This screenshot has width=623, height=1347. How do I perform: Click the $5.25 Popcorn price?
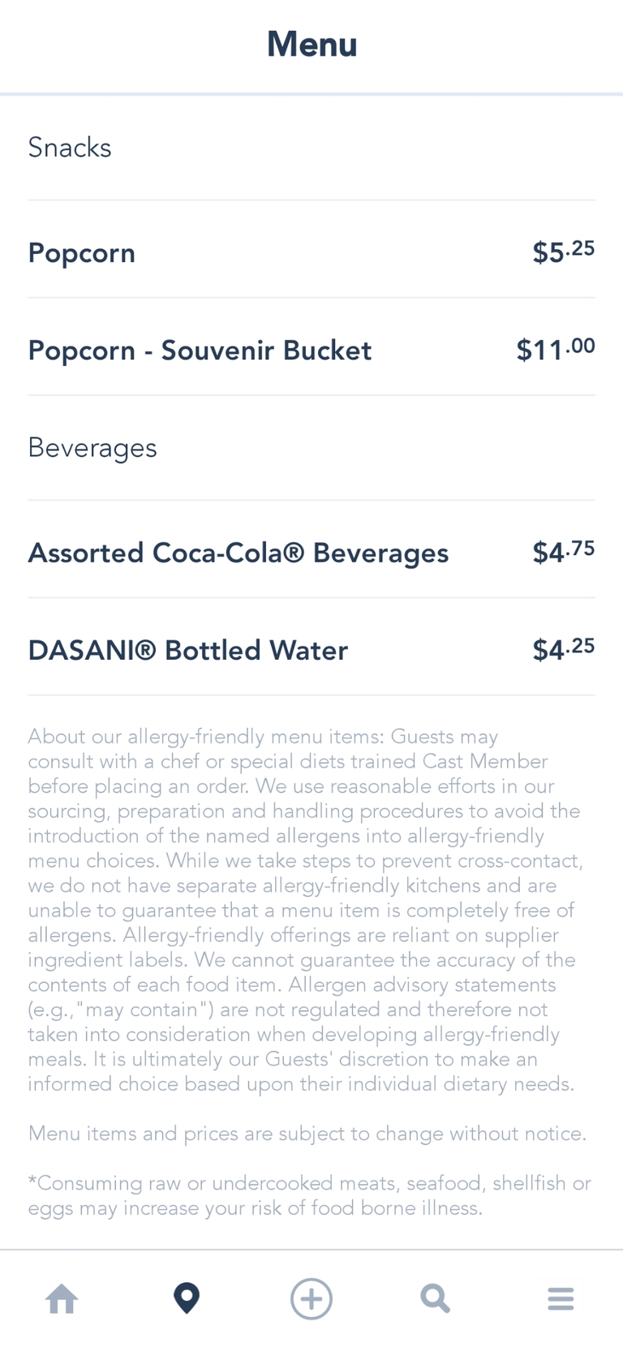563,252
